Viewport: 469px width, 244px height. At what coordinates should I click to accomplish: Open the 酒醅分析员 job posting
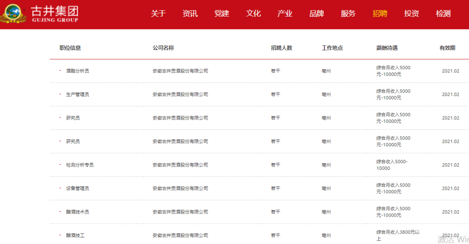(x=77, y=71)
